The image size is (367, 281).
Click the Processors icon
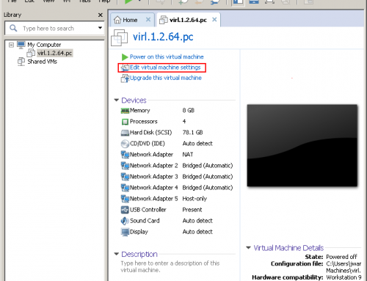[x=125, y=122]
